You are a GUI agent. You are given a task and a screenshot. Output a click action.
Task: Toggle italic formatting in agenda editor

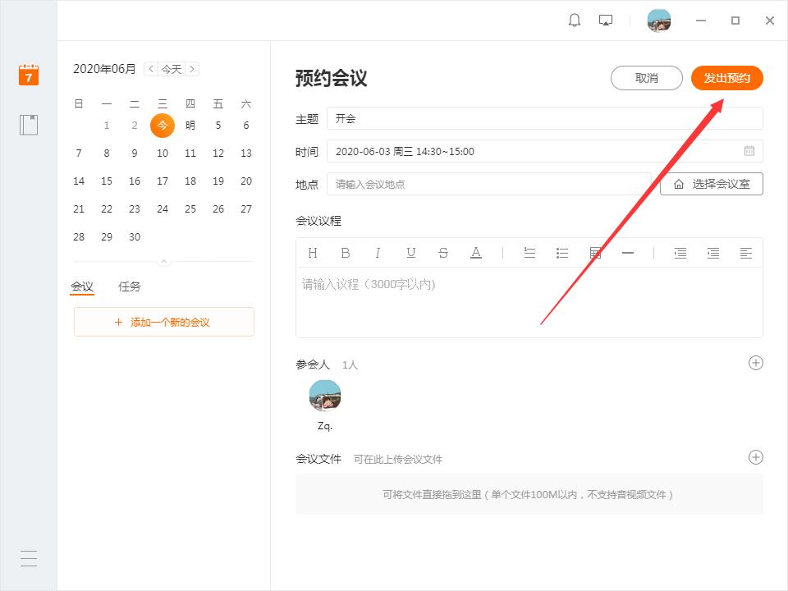(378, 253)
